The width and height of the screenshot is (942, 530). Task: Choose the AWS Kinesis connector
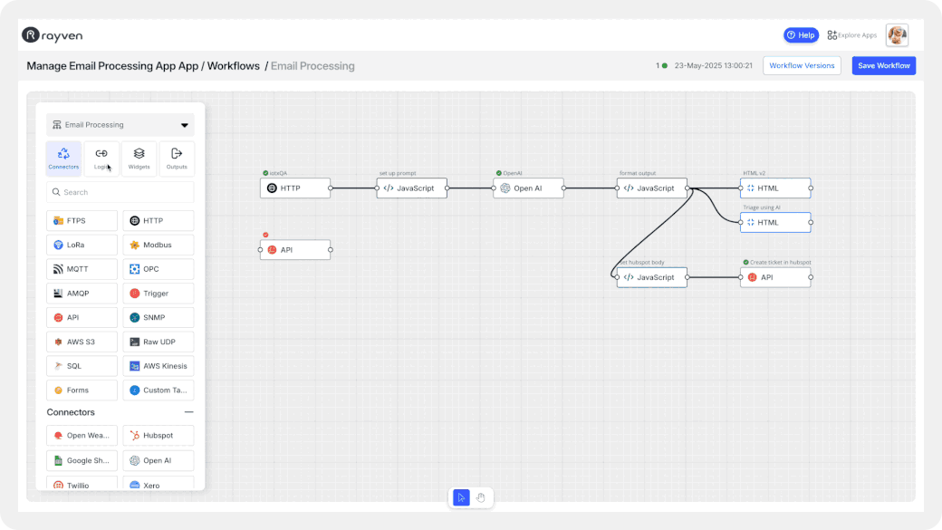[158, 366]
